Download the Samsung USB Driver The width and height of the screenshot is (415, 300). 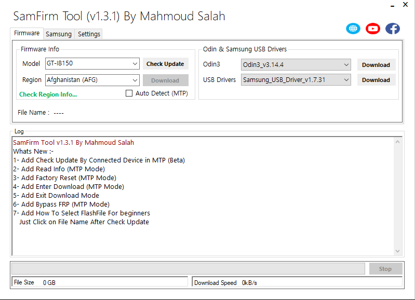(376, 80)
